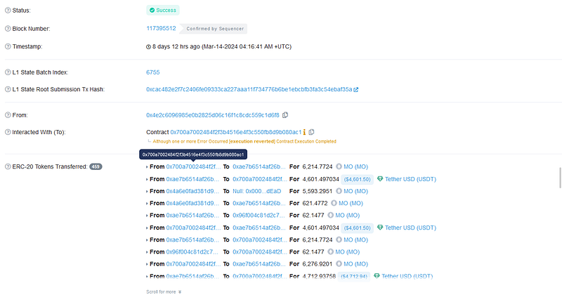Open sender address 0x4e2c6096985e0b2825d06c16f1c8cdc559c1d6f8
This screenshot has height=302, width=562.
pos(212,114)
